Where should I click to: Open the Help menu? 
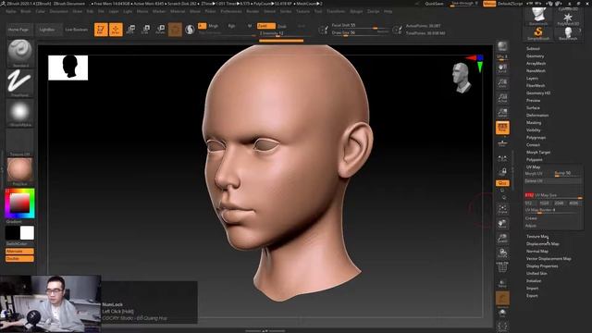388,11
